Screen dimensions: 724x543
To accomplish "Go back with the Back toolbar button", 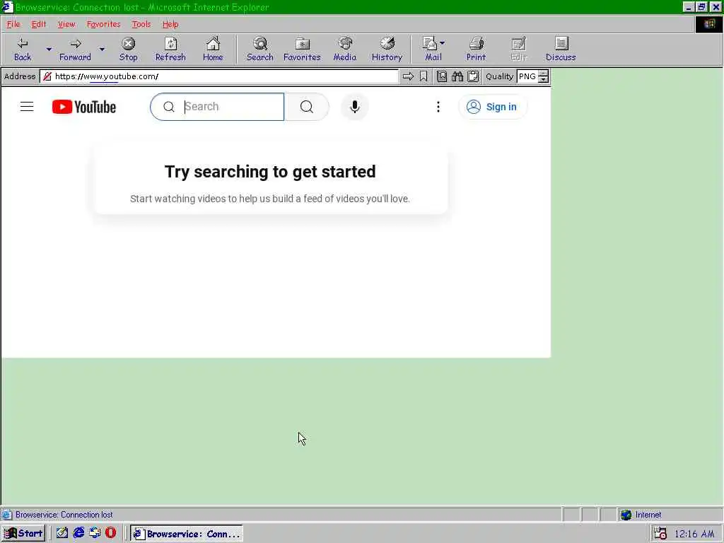I will click(22, 49).
